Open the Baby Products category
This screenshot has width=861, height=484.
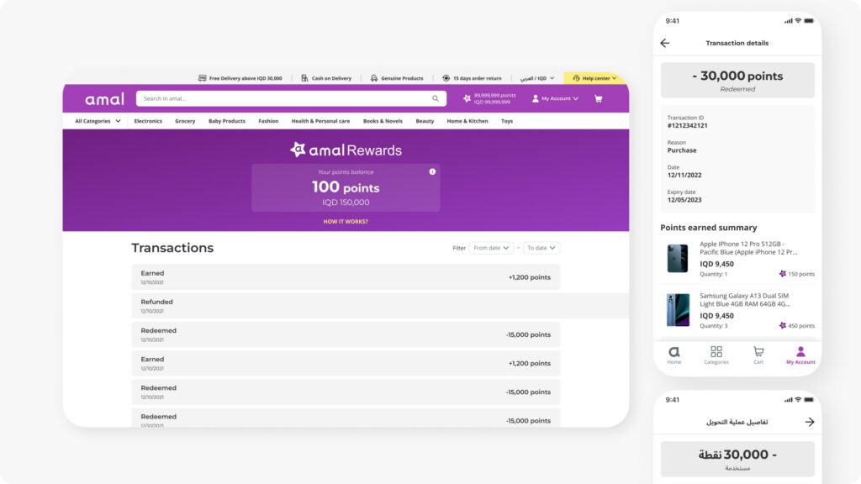click(227, 121)
